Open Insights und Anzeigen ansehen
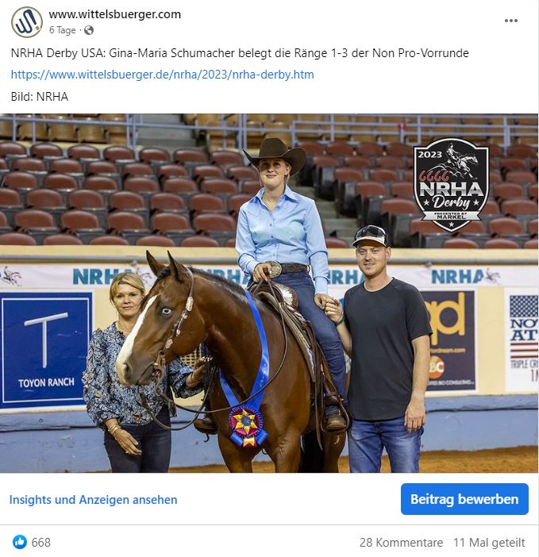 [93, 499]
